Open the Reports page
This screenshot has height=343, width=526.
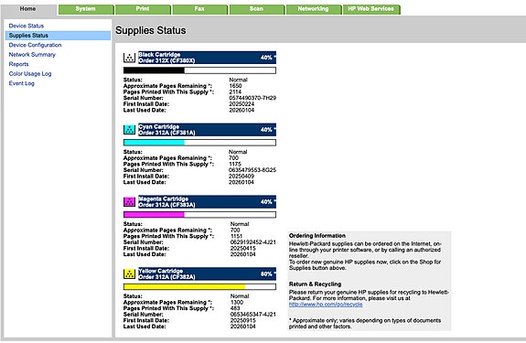click(18, 64)
